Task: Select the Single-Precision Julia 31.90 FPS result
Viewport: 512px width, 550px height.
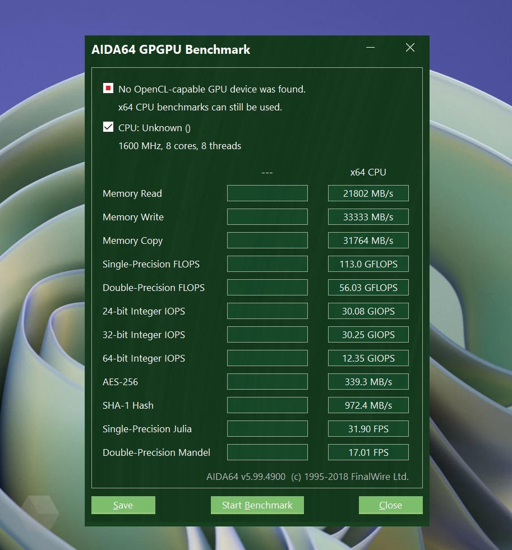Action: (368, 429)
